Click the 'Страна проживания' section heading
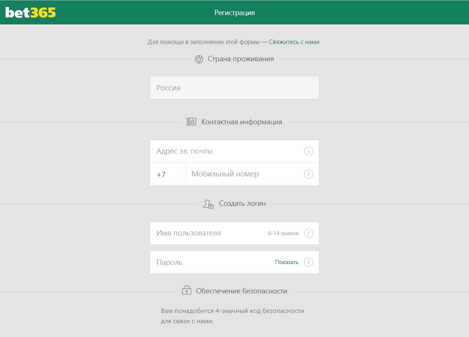The height and width of the screenshot is (337, 469). (x=241, y=59)
